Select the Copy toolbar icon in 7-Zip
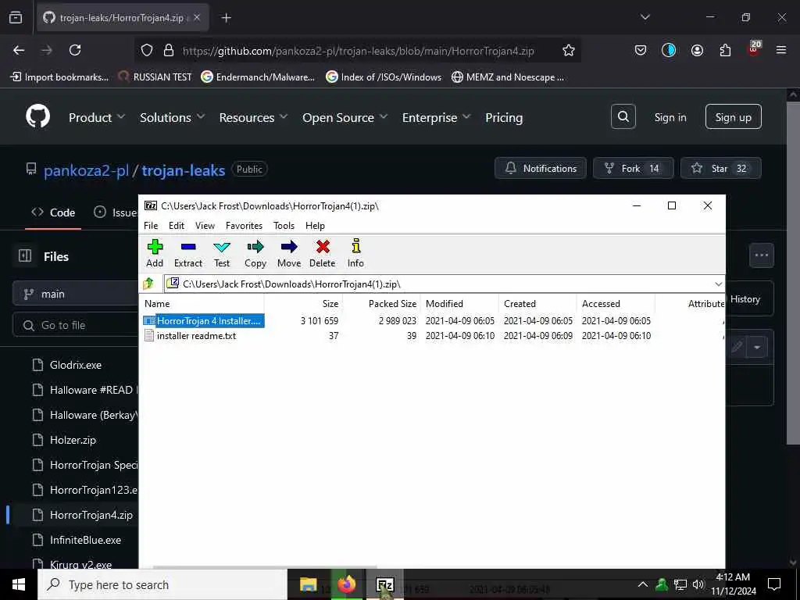800x600 pixels. pos(255,254)
